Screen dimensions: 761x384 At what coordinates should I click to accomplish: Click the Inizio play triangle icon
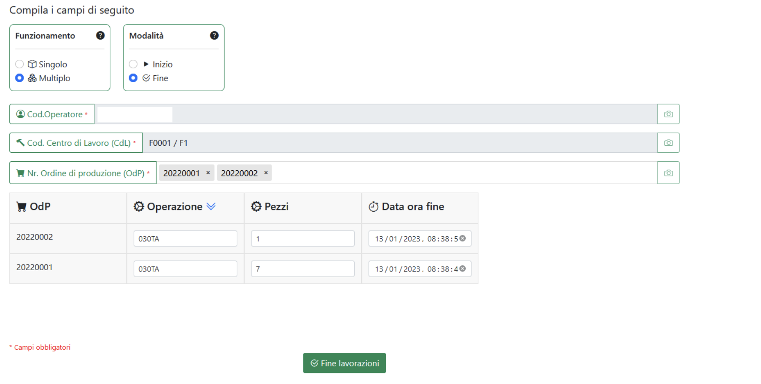coord(146,64)
